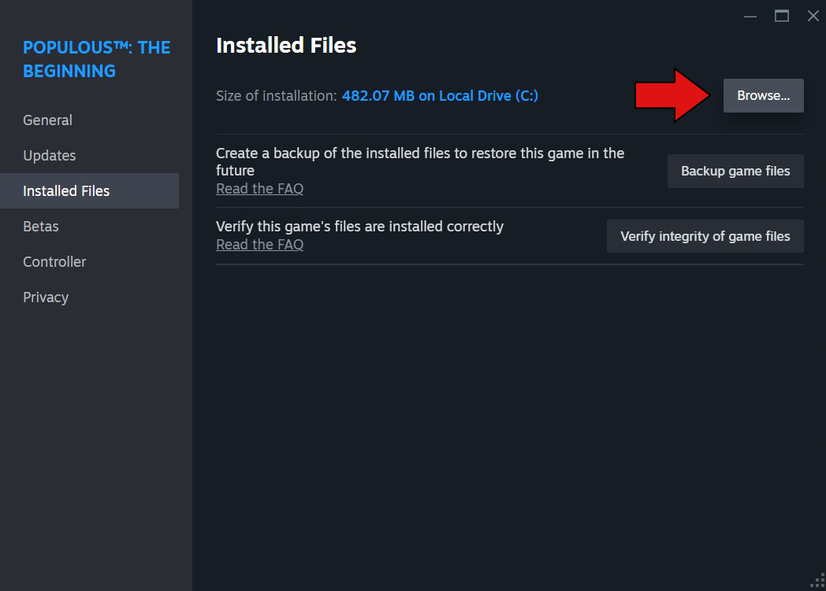Image resolution: width=826 pixels, height=591 pixels.
Task: Click the Installed Files heading
Action: 286,45
